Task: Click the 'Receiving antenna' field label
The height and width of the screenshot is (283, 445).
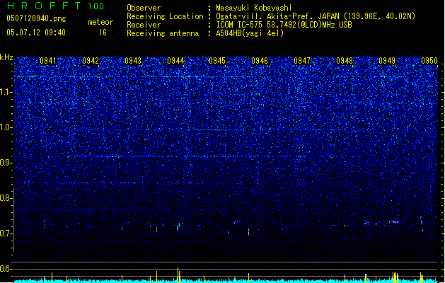Action: tap(163, 33)
